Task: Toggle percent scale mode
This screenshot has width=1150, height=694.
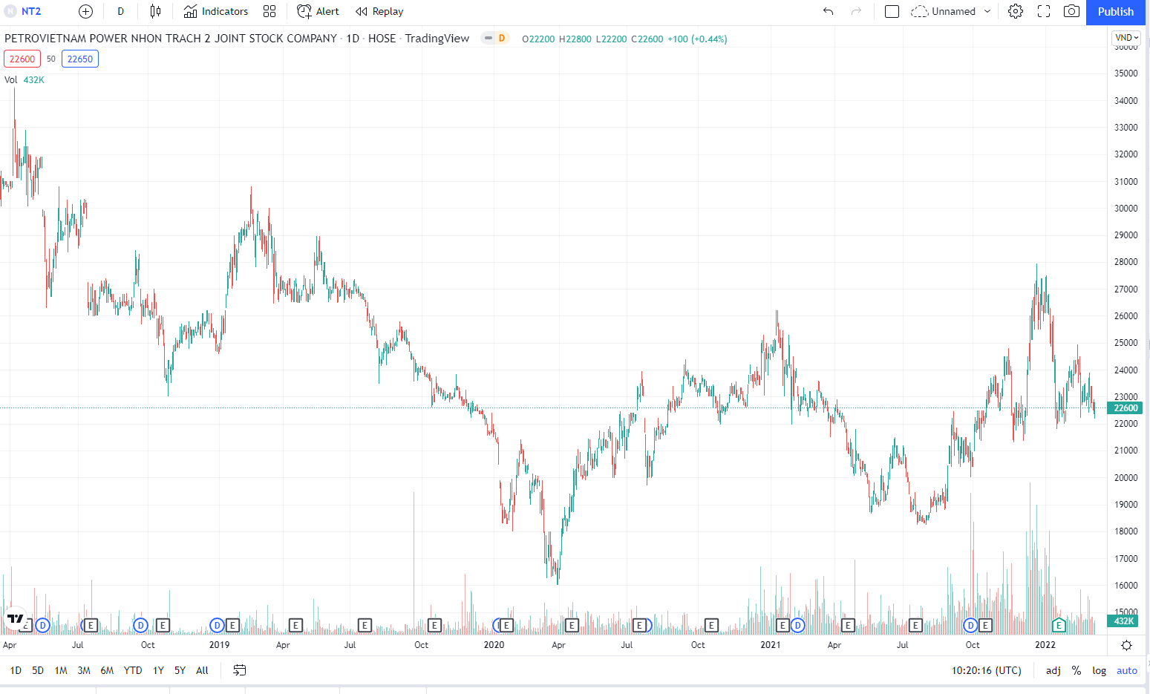Action: (x=1077, y=670)
